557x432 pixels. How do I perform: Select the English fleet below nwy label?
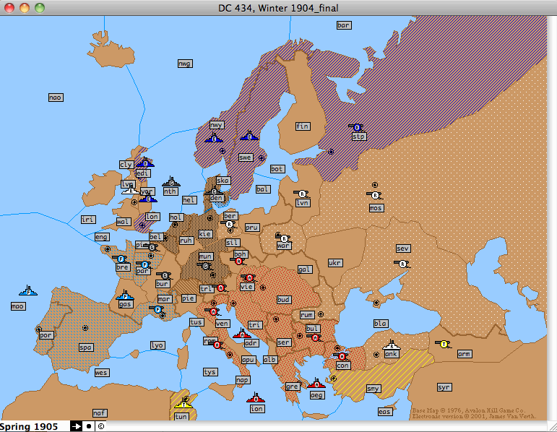pos(214,138)
